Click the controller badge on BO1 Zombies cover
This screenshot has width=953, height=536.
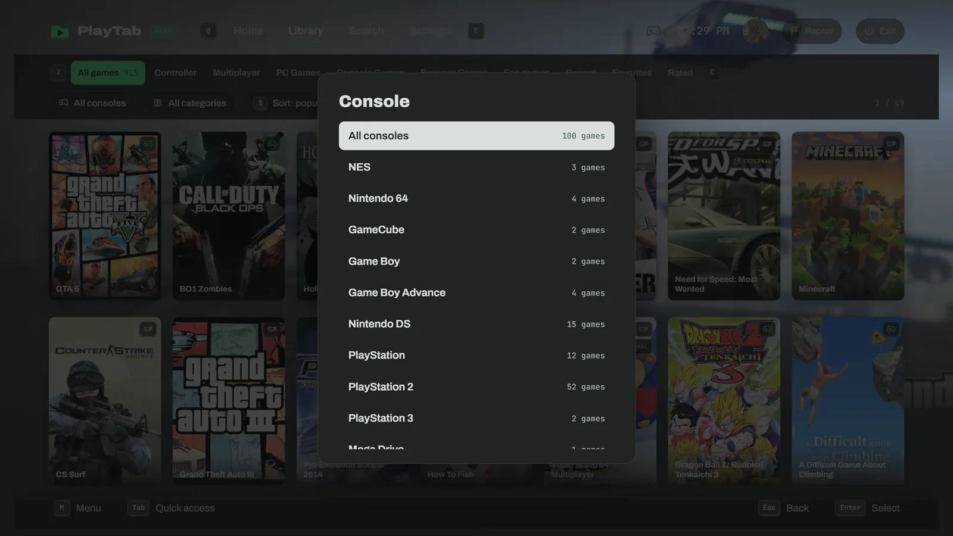[272, 144]
